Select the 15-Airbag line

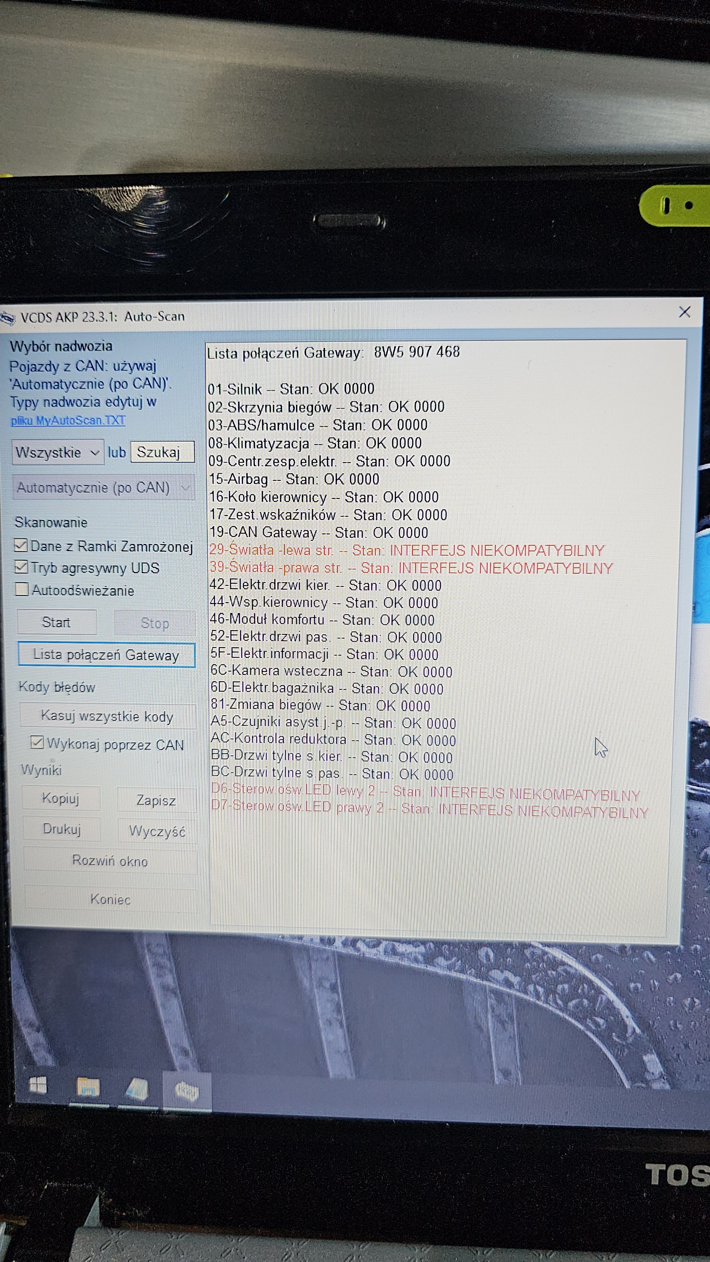click(x=294, y=479)
